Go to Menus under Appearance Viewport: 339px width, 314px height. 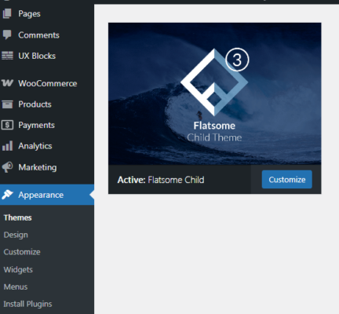[x=16, y=287]
